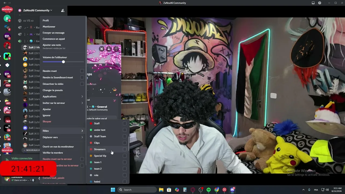Viewport: 345px width, 194px height.
Task: Click the DZ VS JO stage channel icon
Action: coord(20,21)
